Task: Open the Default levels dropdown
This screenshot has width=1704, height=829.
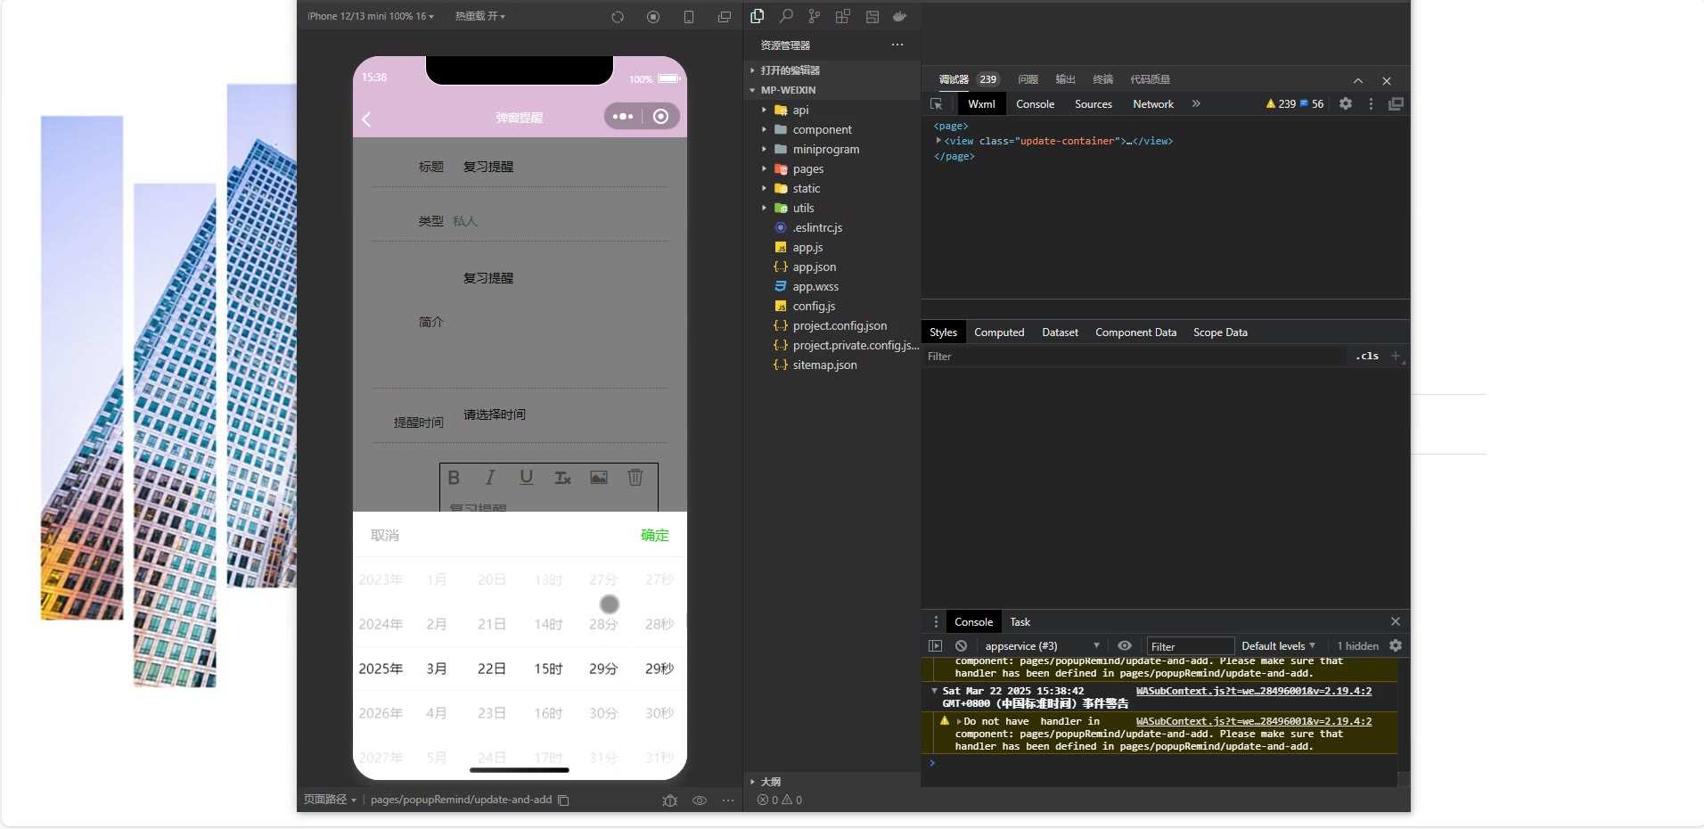Action: [1278, 646]
